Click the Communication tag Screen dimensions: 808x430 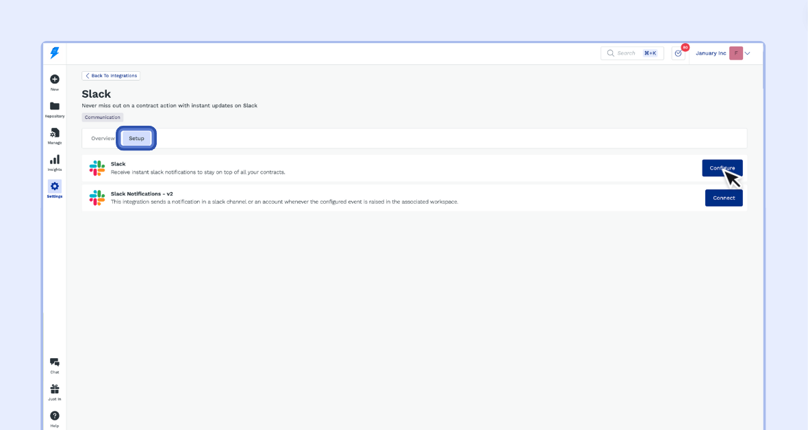coord(103,118)
